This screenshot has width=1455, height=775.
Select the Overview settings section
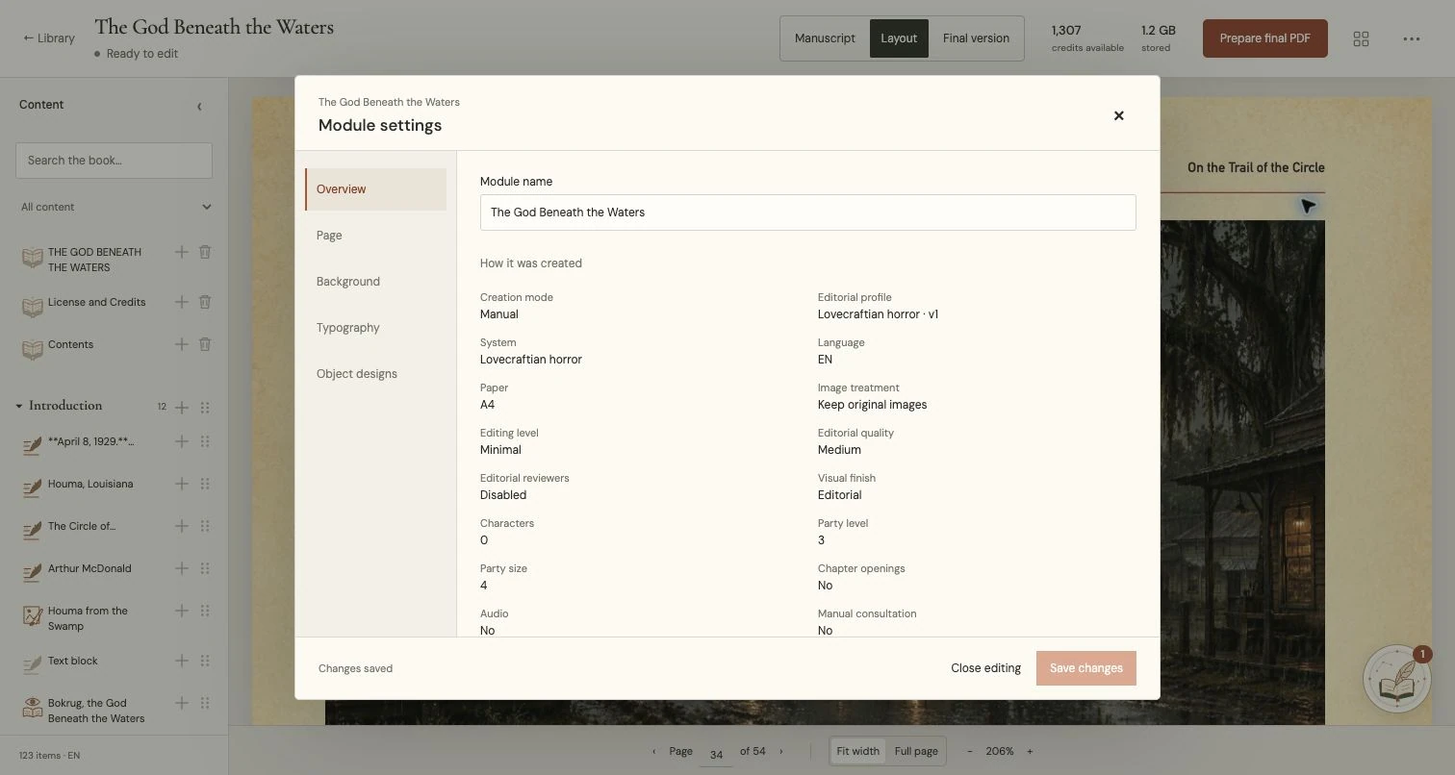[375, 189]
